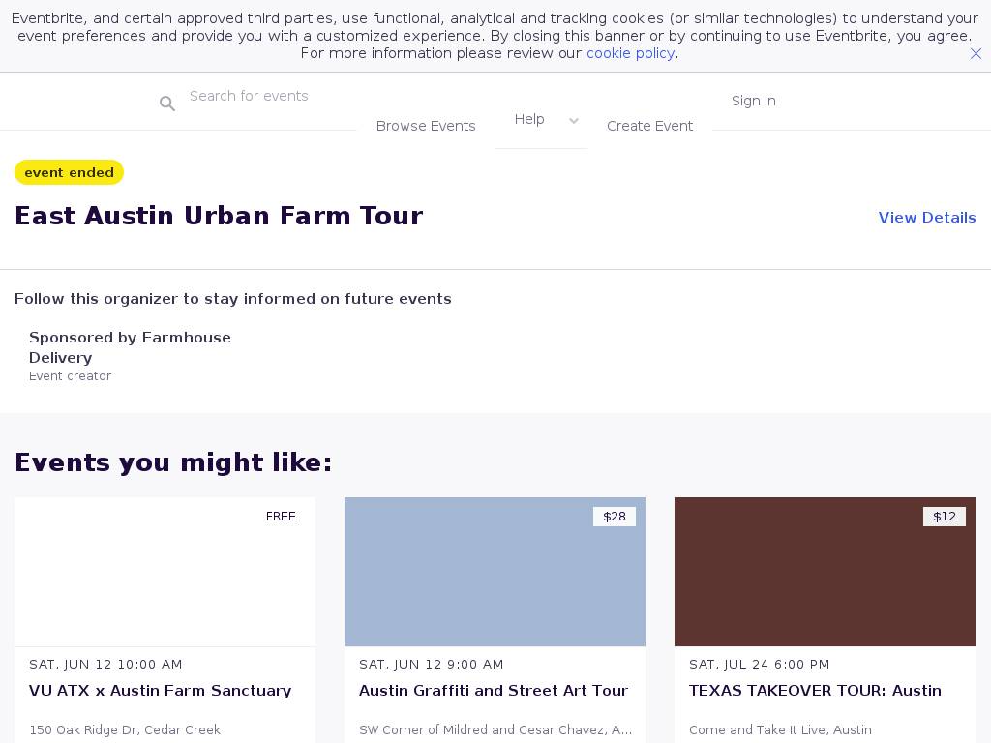Click the $28 price tag
The image size is (991, 743).
coord(615,517)
